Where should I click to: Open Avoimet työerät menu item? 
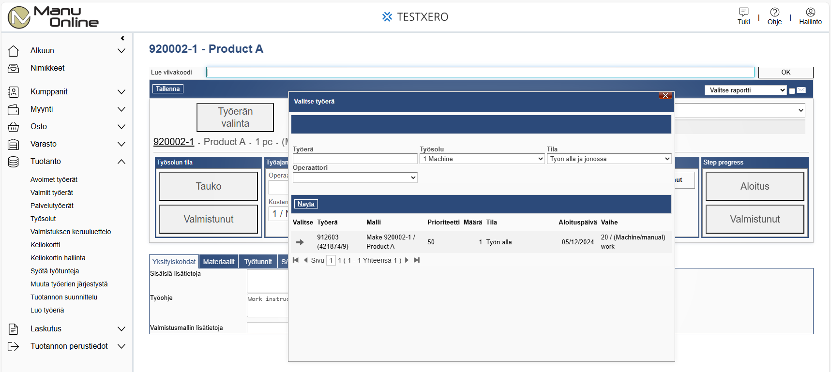[54, 179]
